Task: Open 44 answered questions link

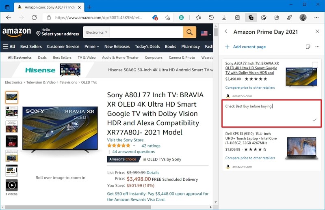Action: (x=134, y=152)
